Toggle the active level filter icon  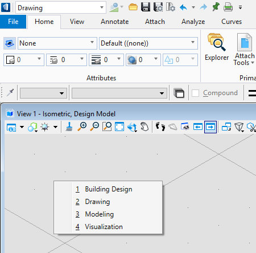click(x=10, y=43)
